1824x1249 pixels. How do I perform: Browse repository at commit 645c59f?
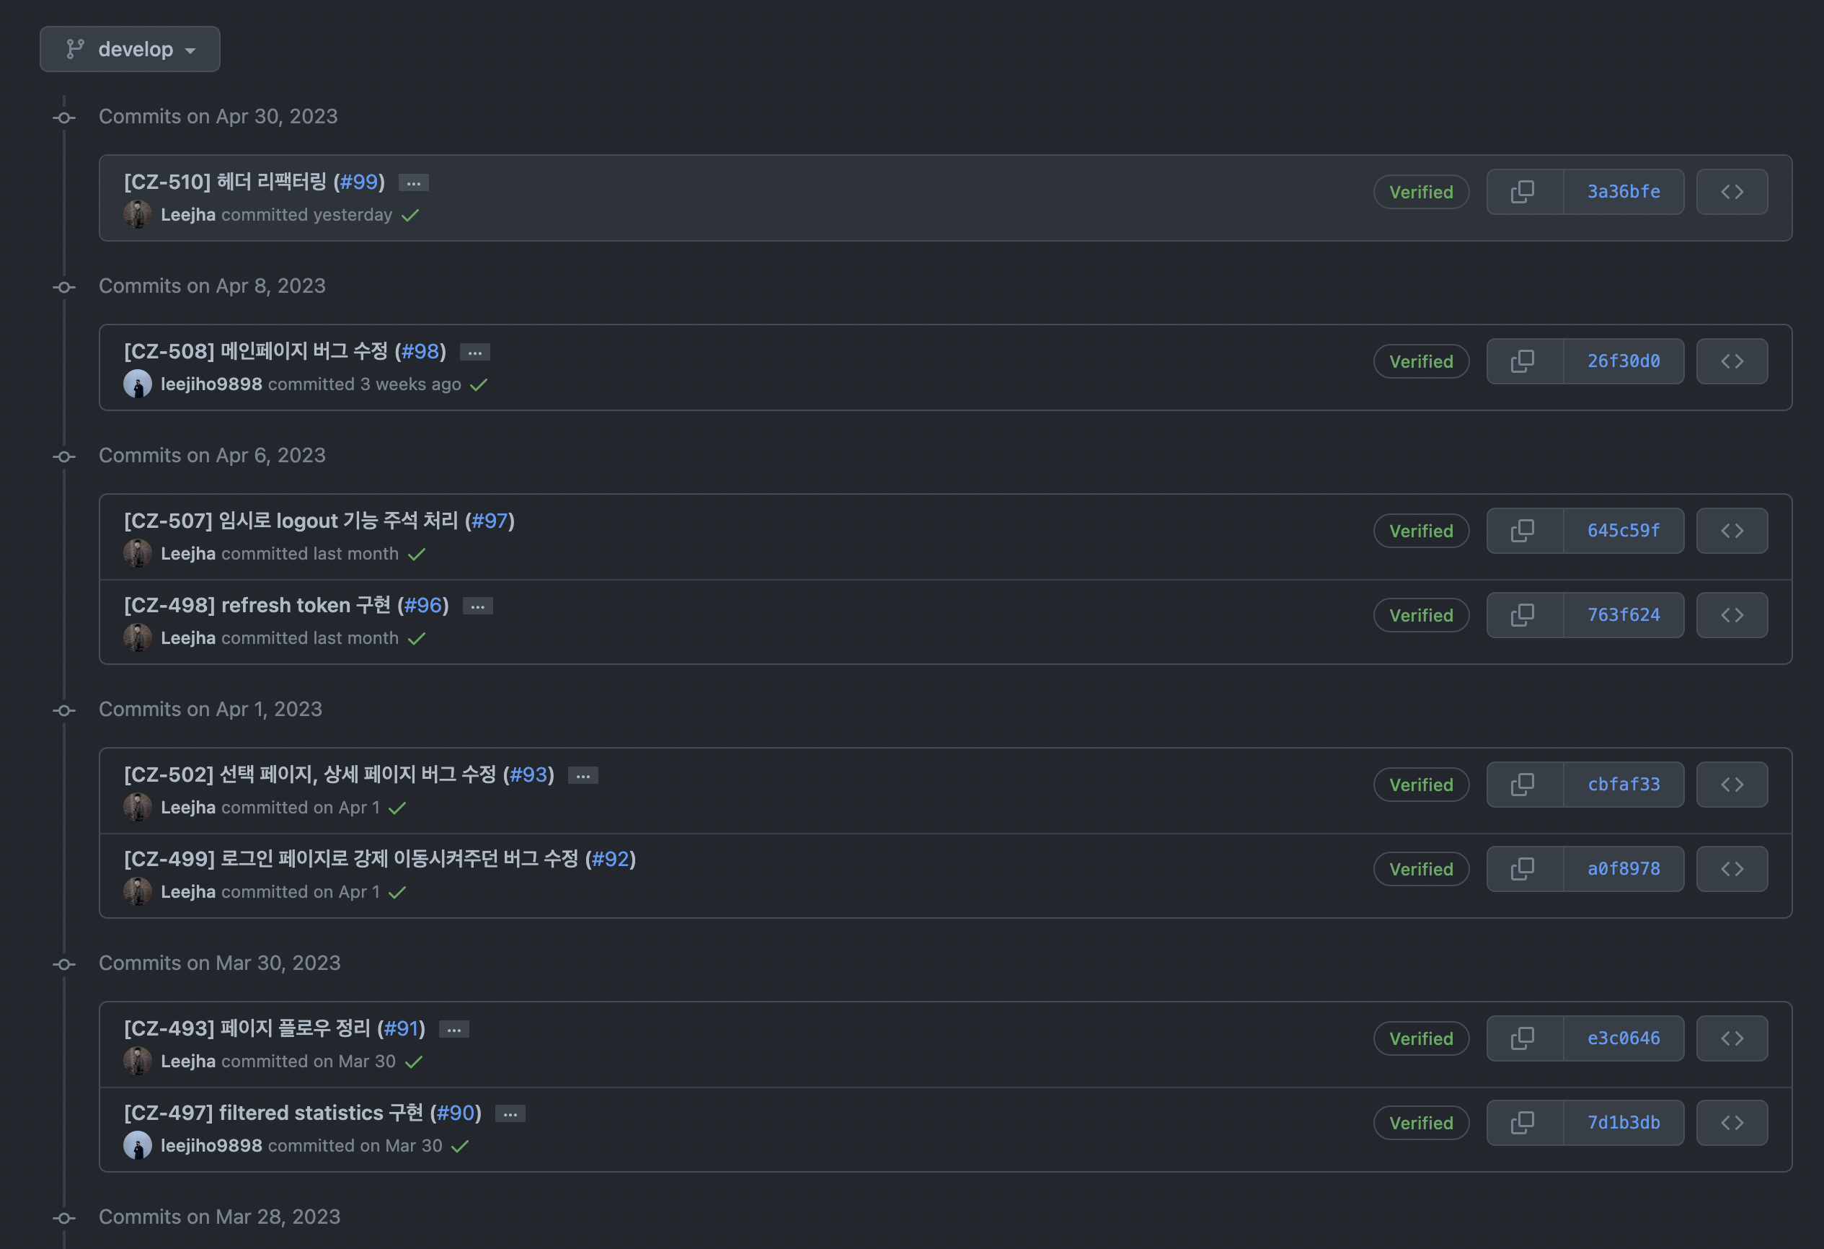coord(1732,531)
